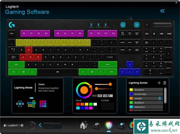Image resolution: width=180 pixels, height=134 pixels.
Task: Close the Logitech Gaming Software window
Action: pyautogui.click(x=176, y=2)
